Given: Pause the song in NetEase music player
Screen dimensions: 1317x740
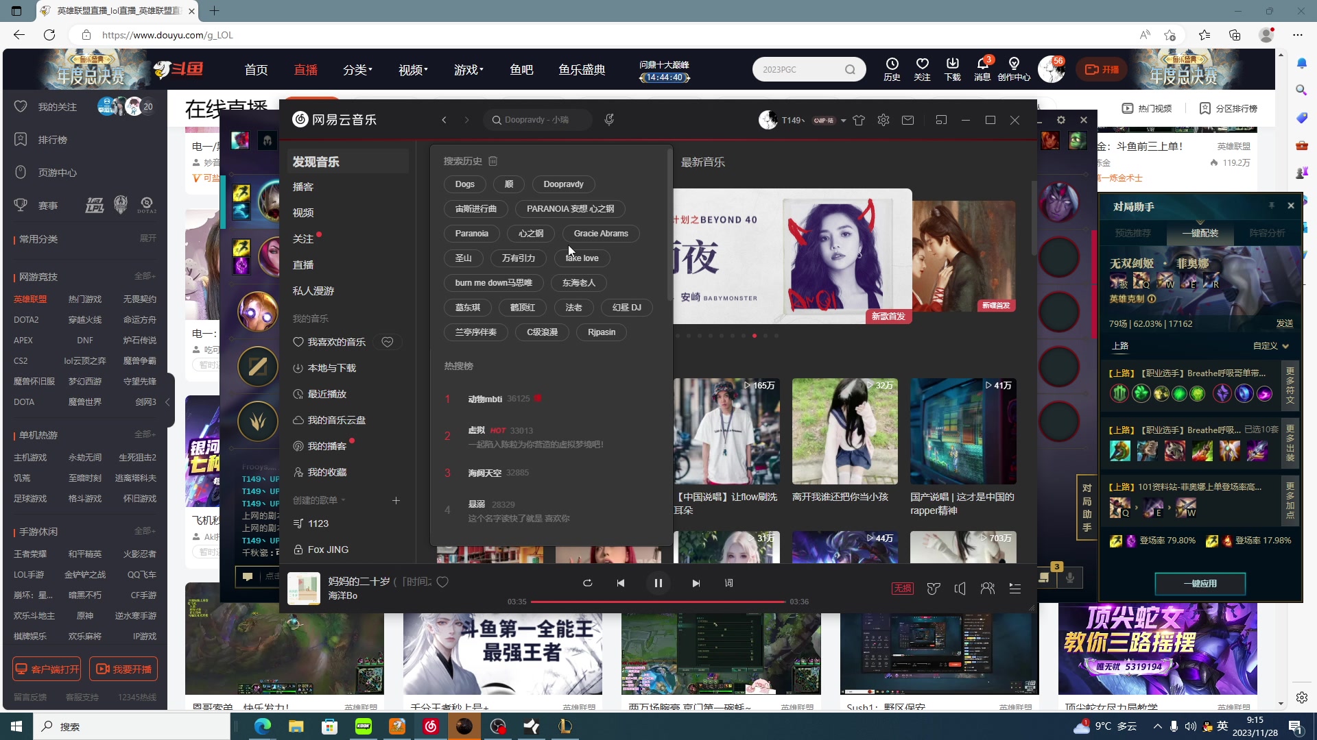Looking at the screenshot, I should tap(658, 583).
